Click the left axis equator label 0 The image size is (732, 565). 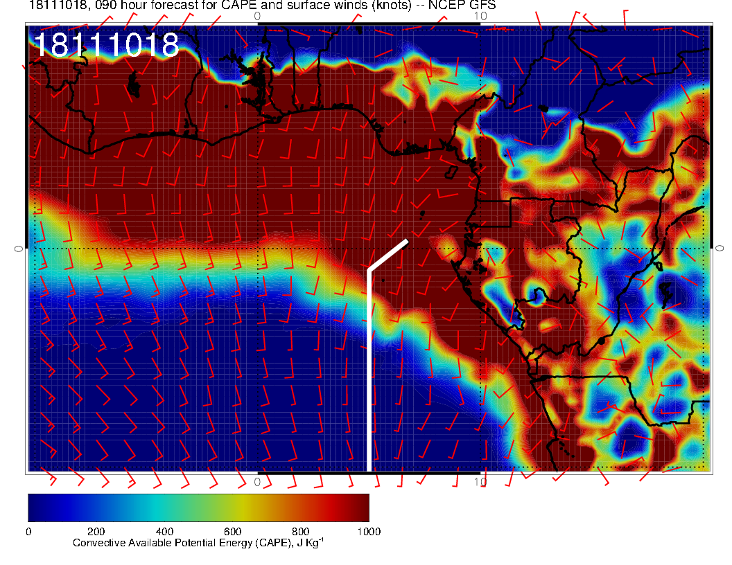(x=18, y=248)
